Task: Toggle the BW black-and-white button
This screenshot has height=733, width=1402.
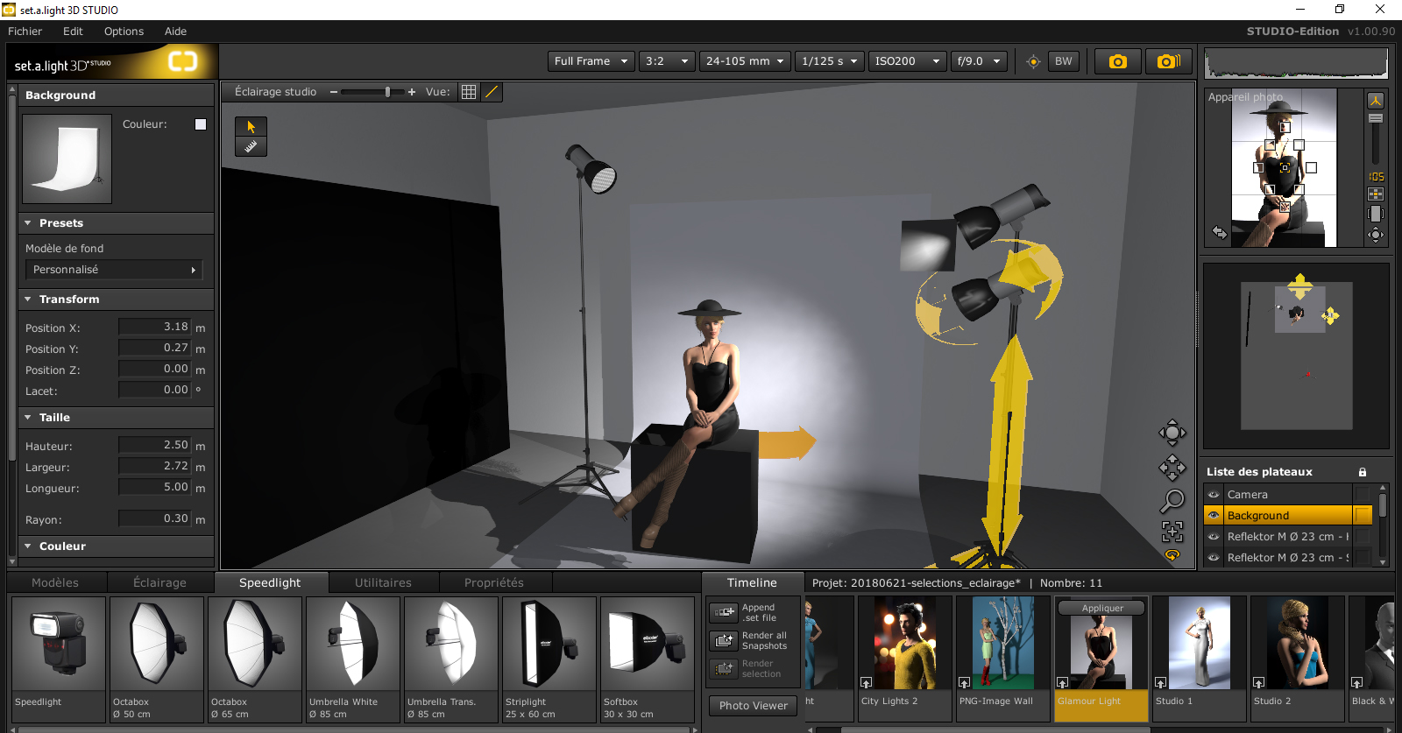Action: point(1064,61)
